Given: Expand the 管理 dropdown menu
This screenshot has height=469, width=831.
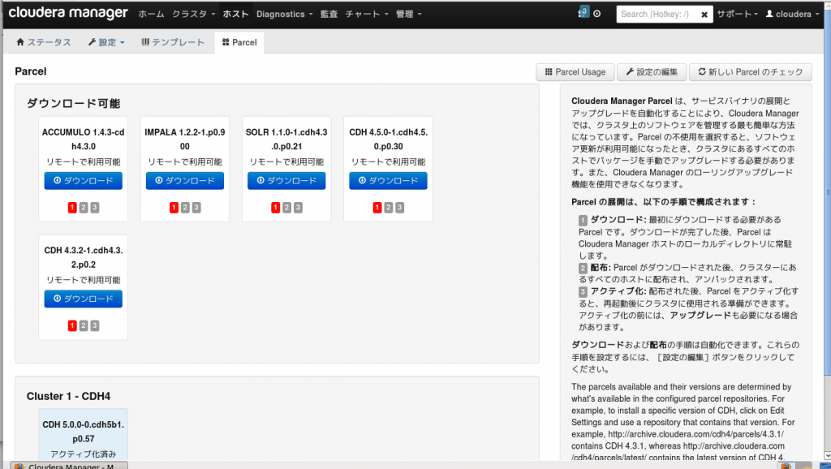Looking at the screenshot, I should coord(409,15).
